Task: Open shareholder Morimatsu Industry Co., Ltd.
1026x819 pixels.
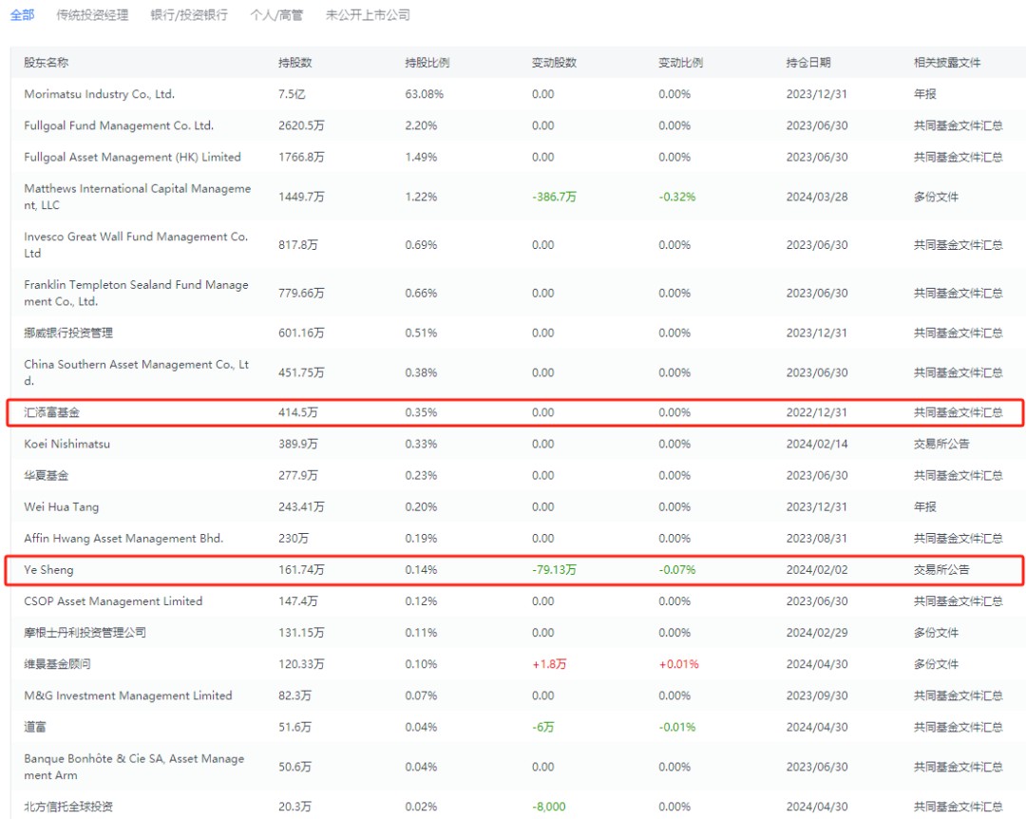Action: point(100,94)
